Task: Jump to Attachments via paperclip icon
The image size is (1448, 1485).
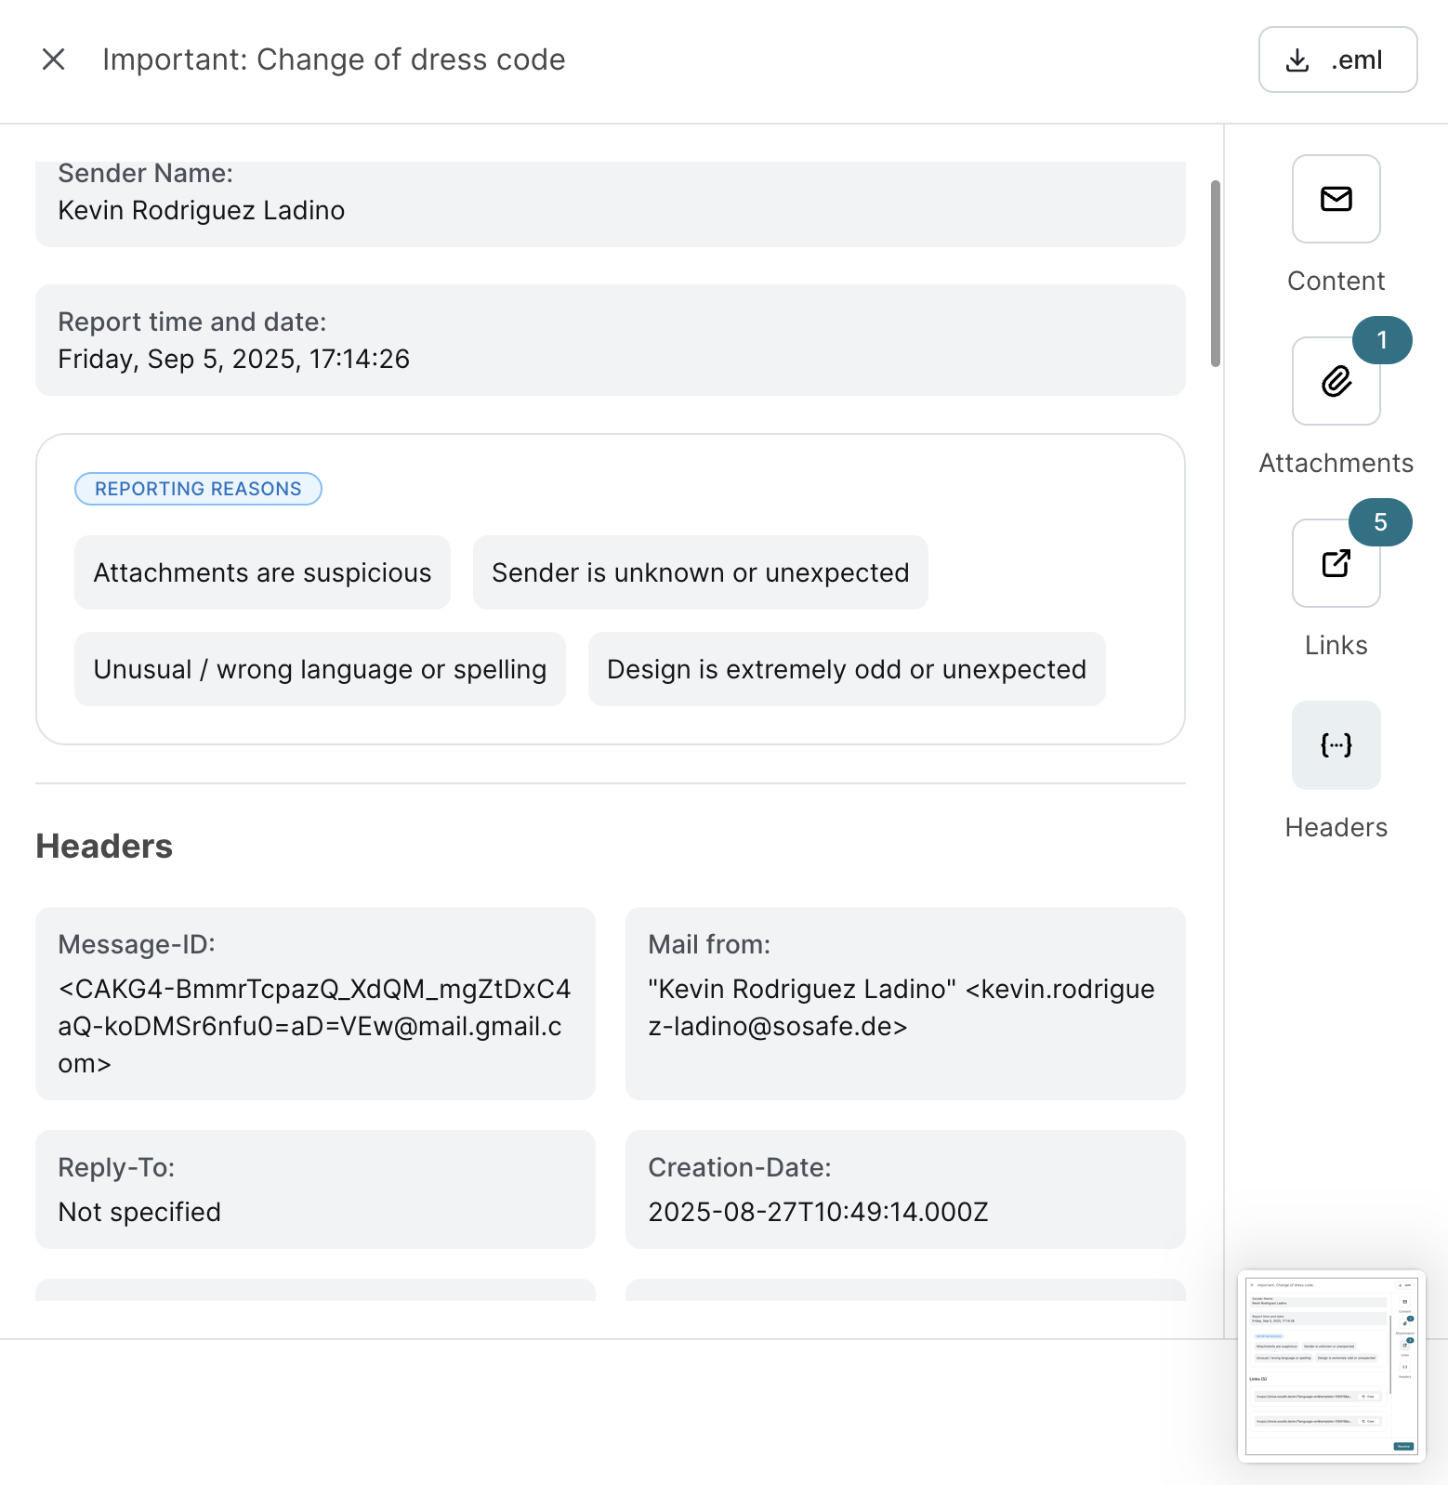Action: click(x=1336, y=382)
